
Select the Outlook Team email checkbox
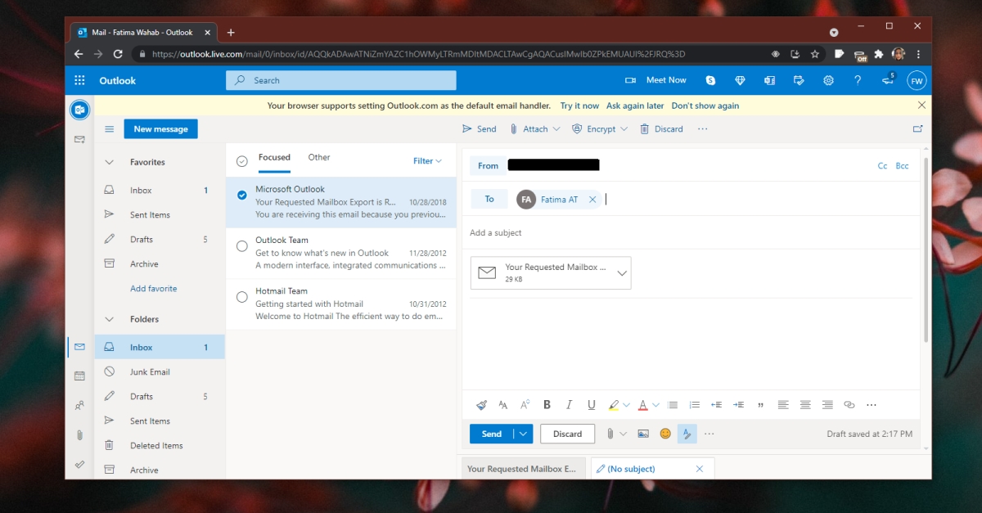pyautogui.click(x=241, y=246)
